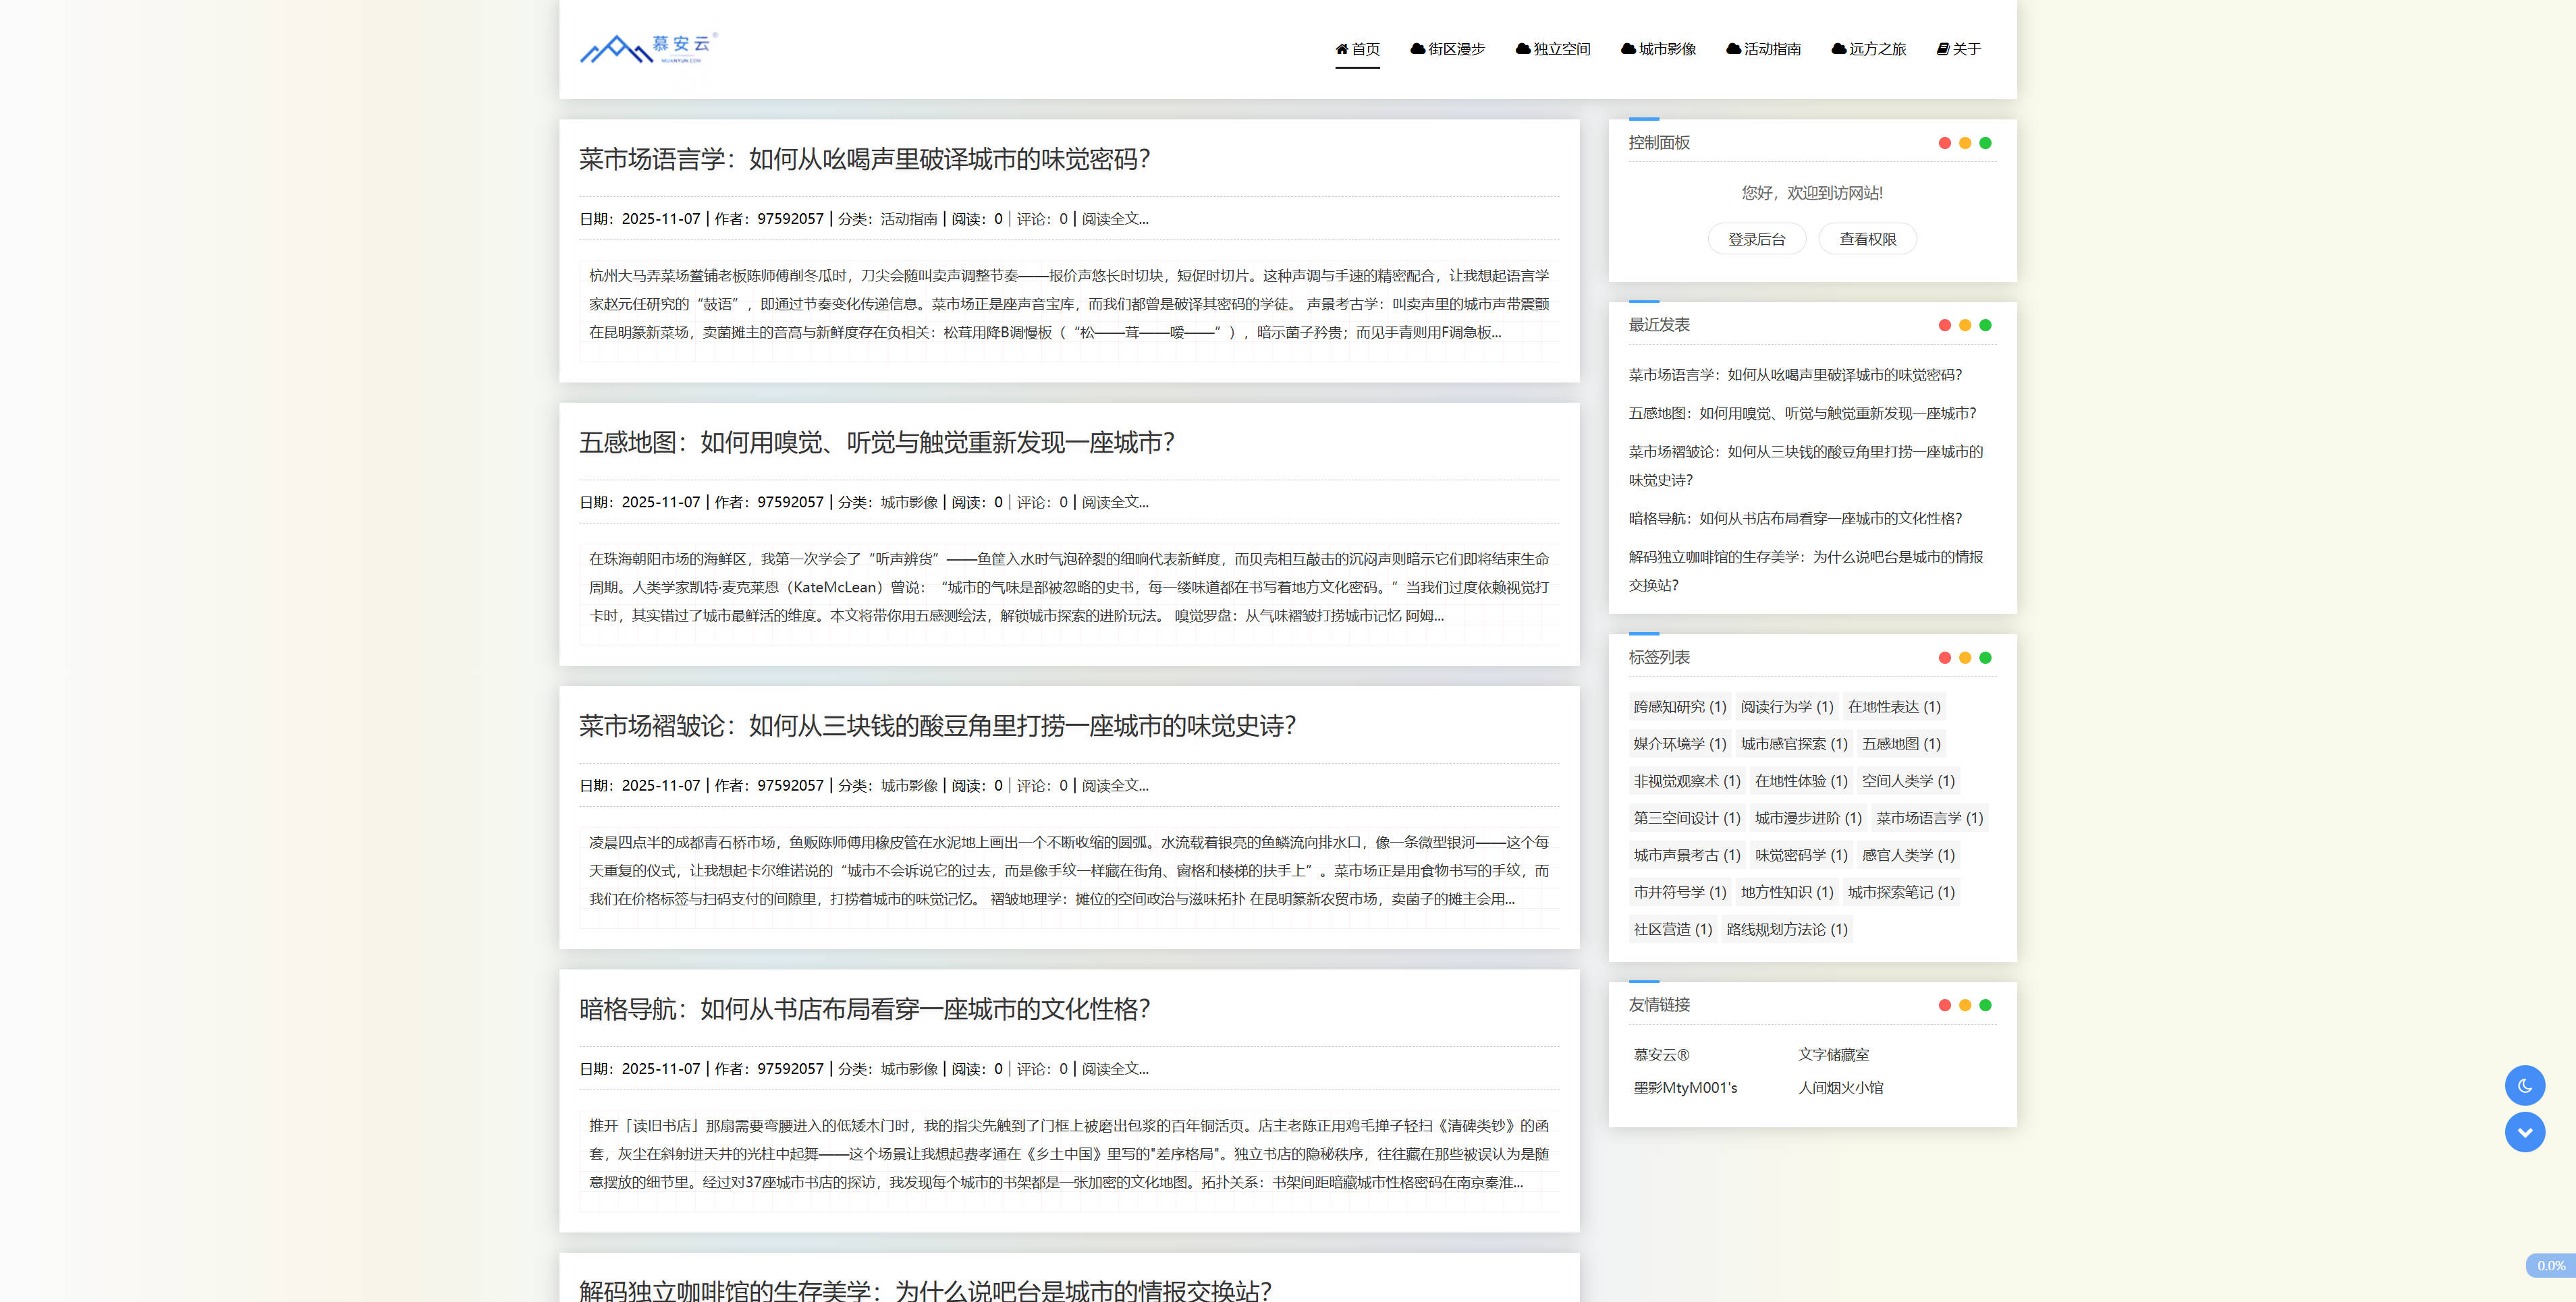Click the green dot in 标签列表 panel

coord(1985,658)
